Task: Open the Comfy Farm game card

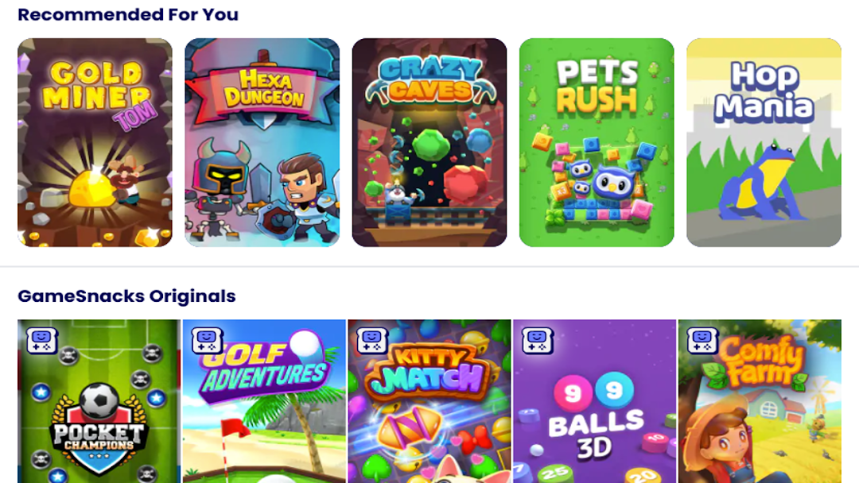Action: coord(760,401)
